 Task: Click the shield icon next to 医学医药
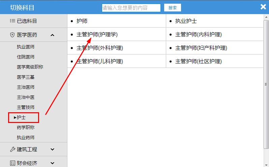(x=12, y=35)
